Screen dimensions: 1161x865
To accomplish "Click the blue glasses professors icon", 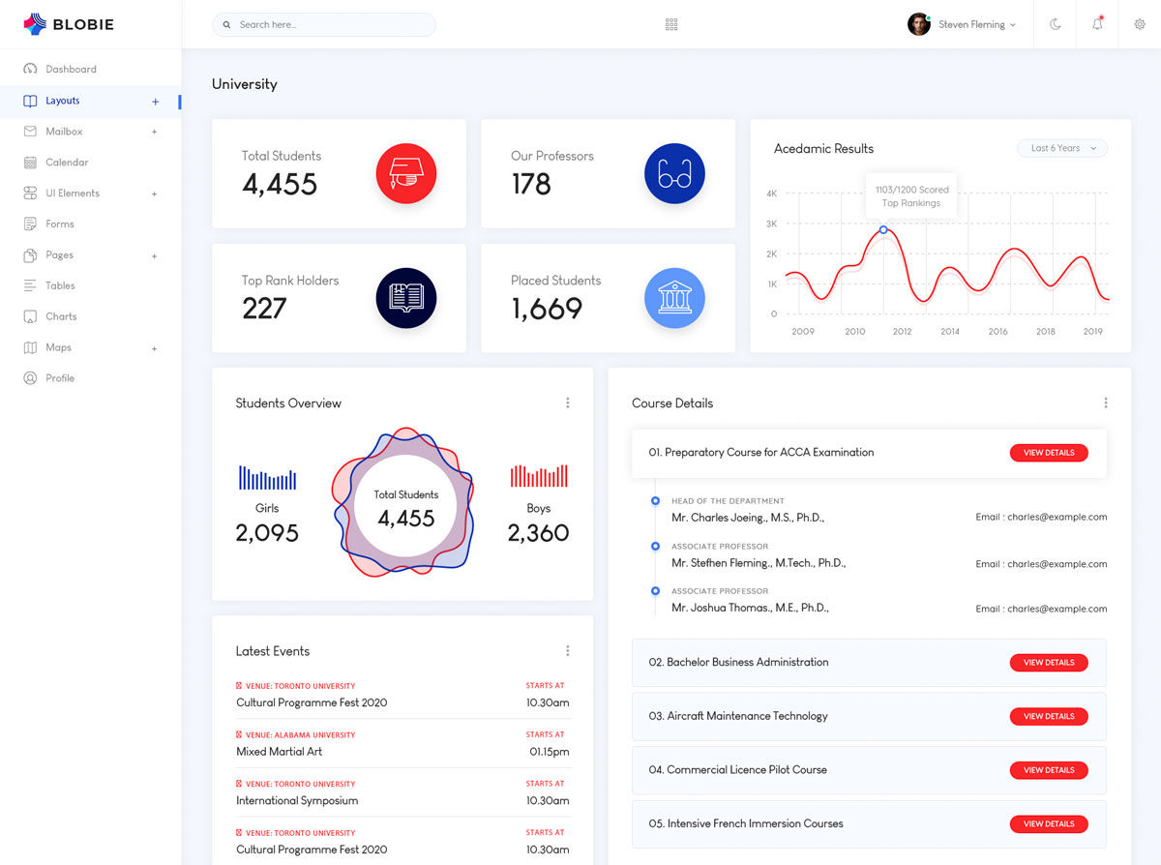I will (x=674, y=174).
